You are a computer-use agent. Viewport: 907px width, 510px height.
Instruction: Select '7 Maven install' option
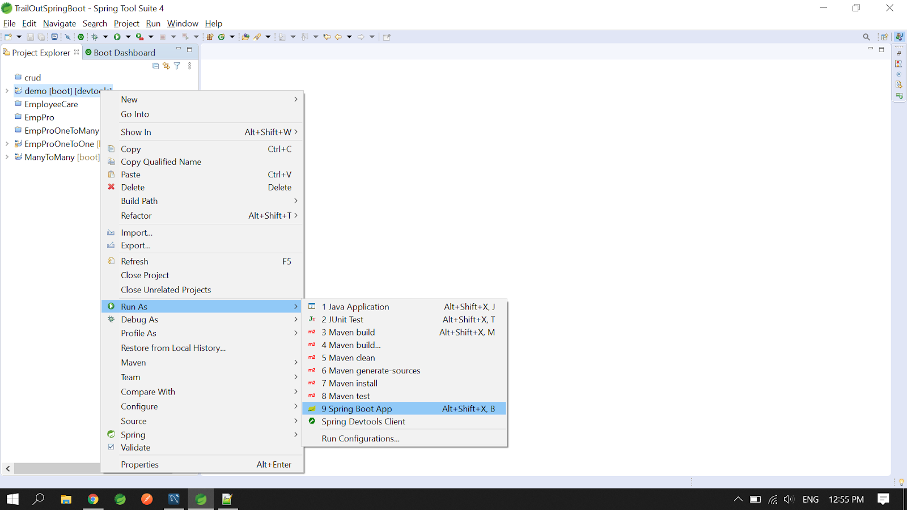tap(404, 383)
